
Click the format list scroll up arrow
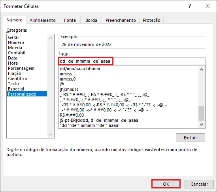(x=201, y=69)
